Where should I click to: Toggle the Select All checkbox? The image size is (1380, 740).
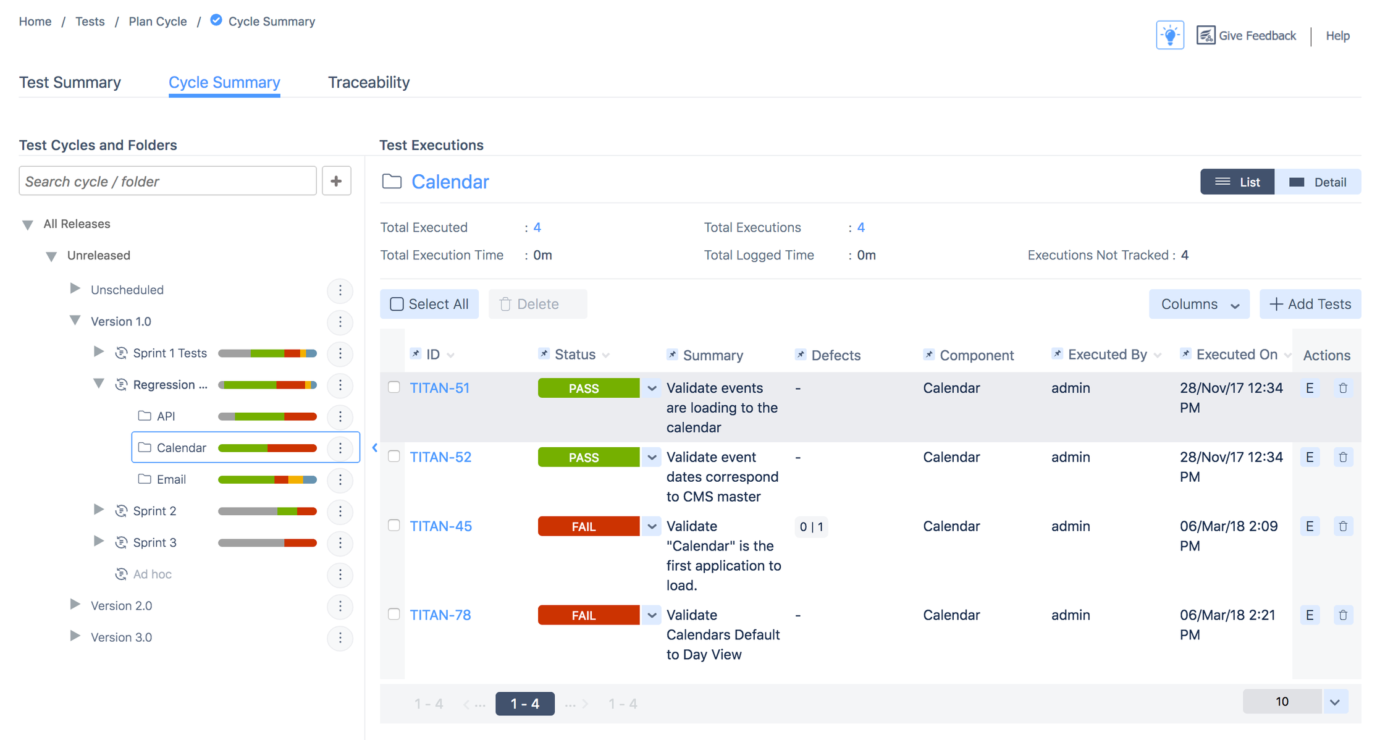[x=396, y=304]
